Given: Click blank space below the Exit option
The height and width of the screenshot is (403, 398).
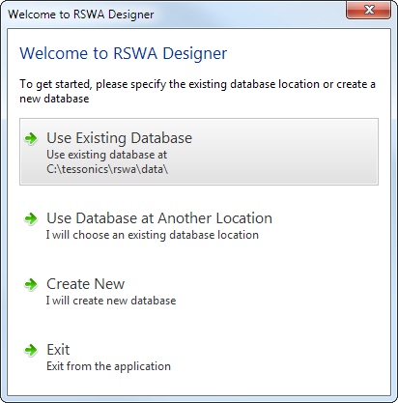Looking at the screenshot, I should point(199,385).
